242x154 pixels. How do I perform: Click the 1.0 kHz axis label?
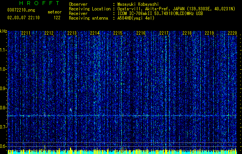(3, 69)
